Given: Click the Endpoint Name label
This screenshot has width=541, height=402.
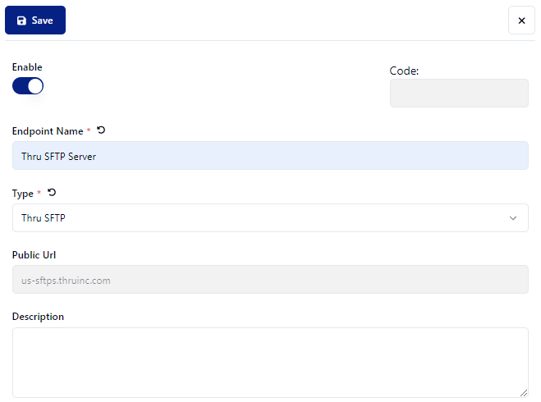Looking at the screenshot, I should tap(48, 131).
